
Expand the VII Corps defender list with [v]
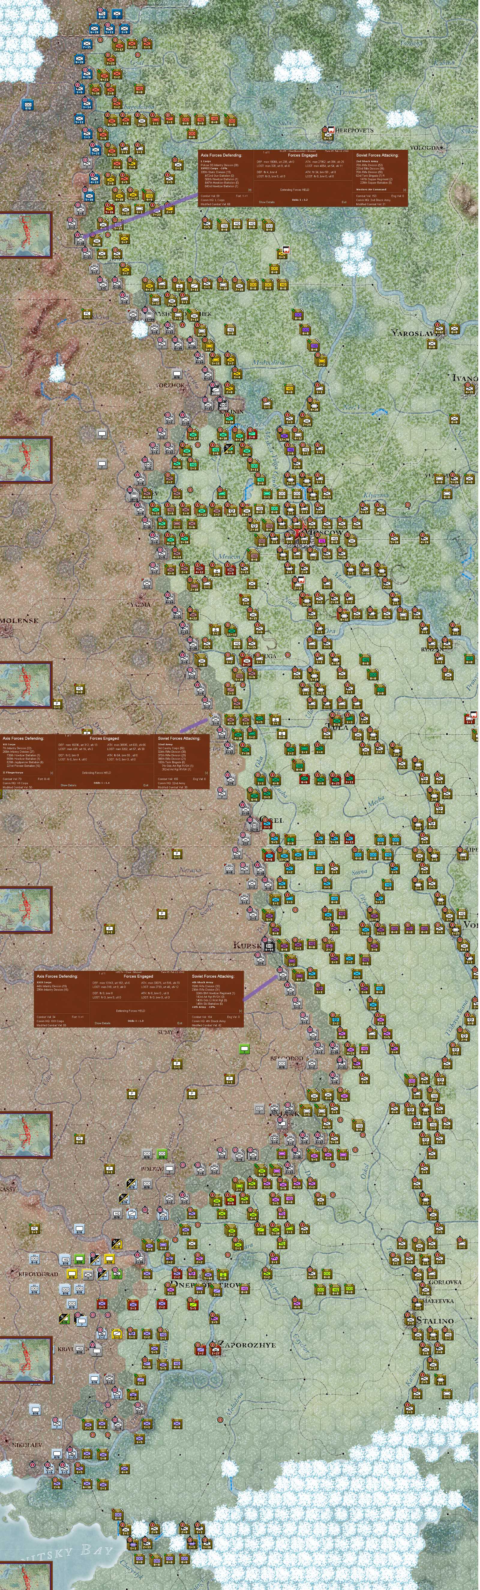coord(52,773)
